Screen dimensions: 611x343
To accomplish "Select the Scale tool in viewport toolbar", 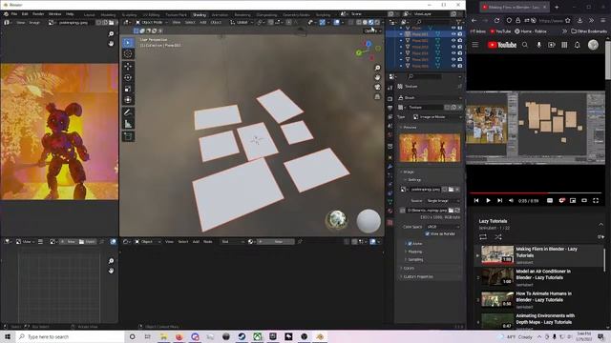I will pyautogui.click(x=128, y=89).
